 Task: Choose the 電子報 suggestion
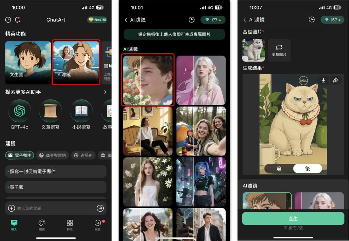pos(56,187)
